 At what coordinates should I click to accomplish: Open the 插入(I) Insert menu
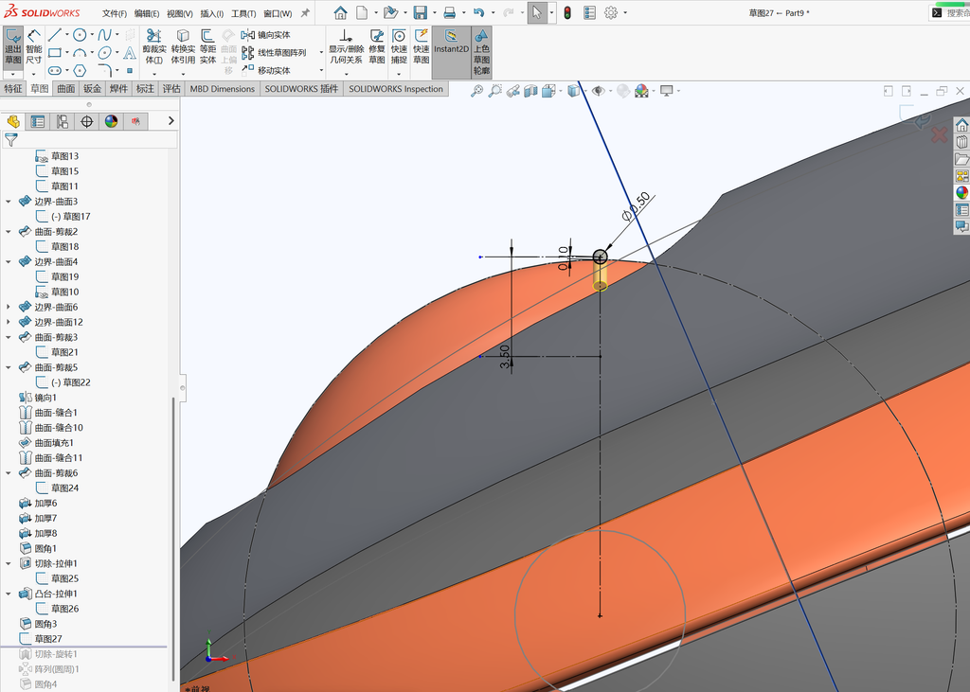tap(212, 13)
